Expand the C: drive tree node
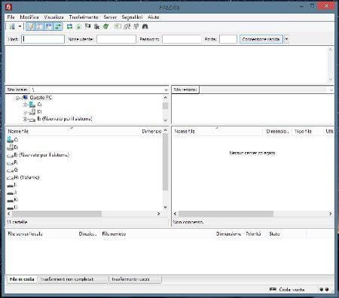339x298 pixels. click(25, 105)
